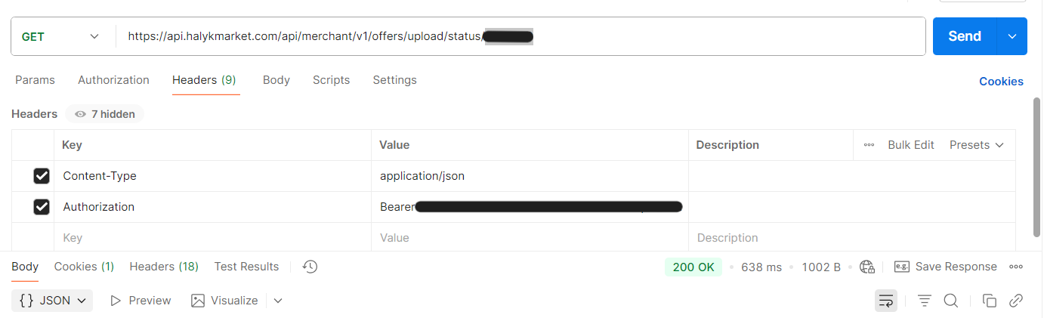
Task: Copy the response body
Action: tap(990, 301)
